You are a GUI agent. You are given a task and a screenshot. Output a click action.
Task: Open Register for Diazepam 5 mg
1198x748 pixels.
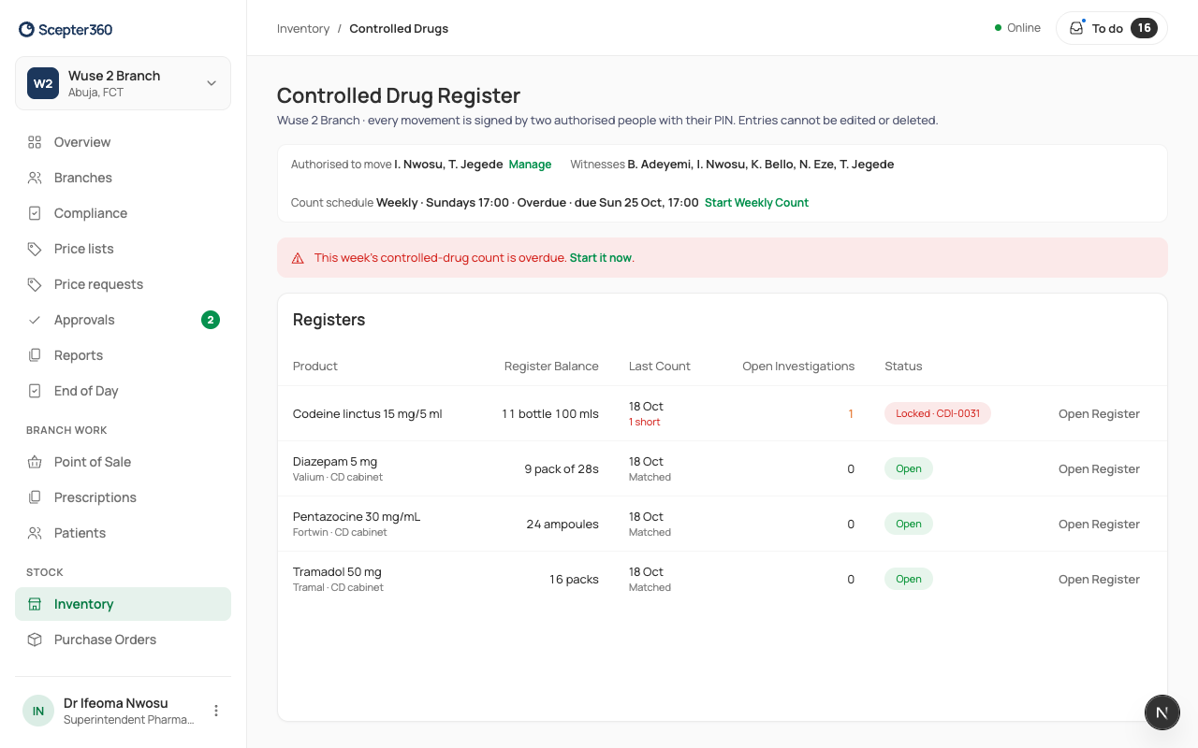click(1099, 468)
